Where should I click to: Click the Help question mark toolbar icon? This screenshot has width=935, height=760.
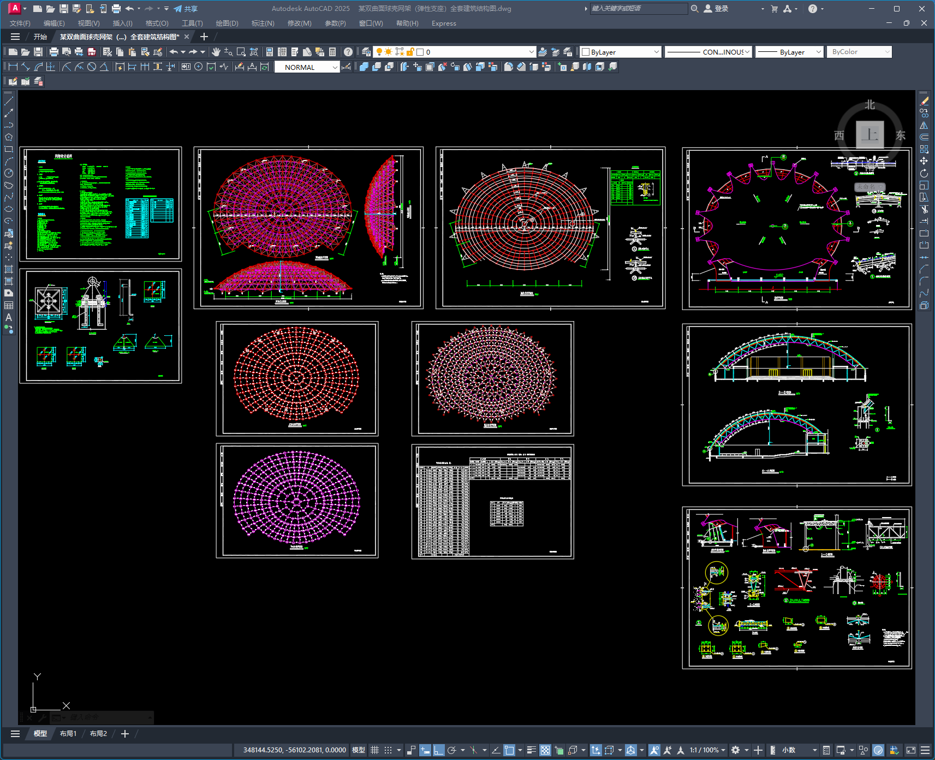click(x=348, y=52)
